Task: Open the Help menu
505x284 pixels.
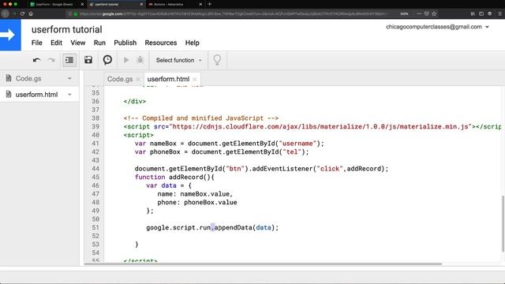Action: click(x=193, y=43)
